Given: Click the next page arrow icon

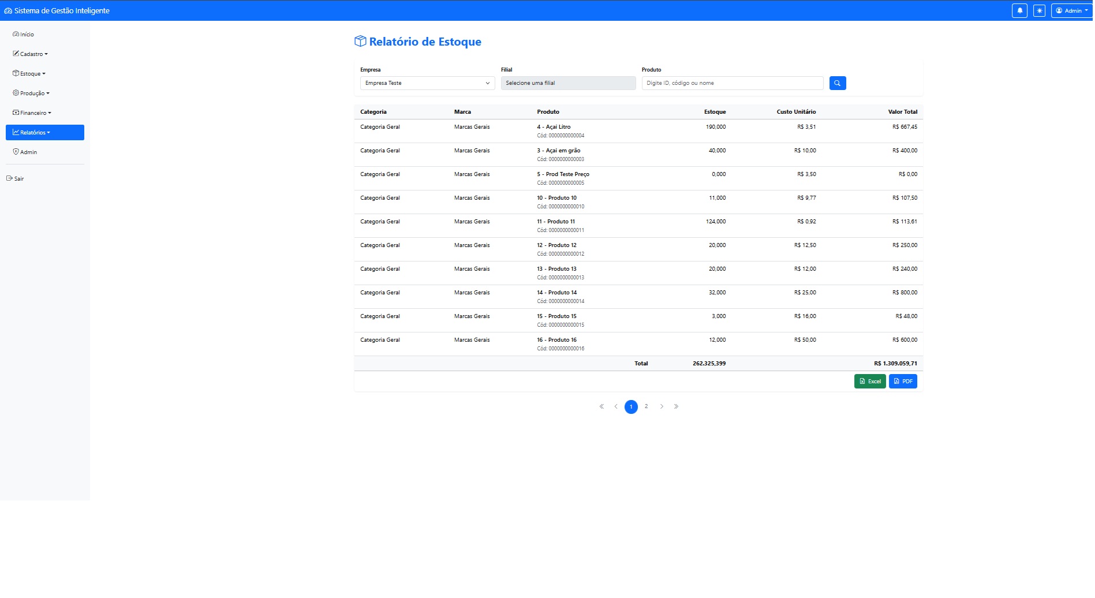Looking at the screenshot, I should pyautogui.click(x=662, y=406).
